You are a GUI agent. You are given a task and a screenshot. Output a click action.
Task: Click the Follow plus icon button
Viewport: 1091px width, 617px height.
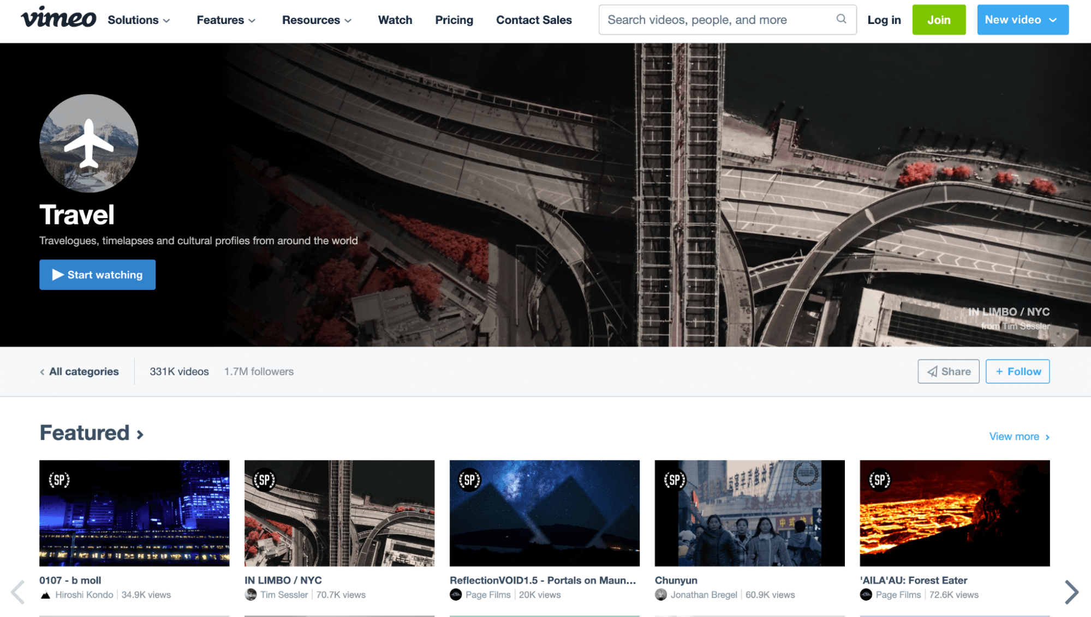pos(1017,371)
